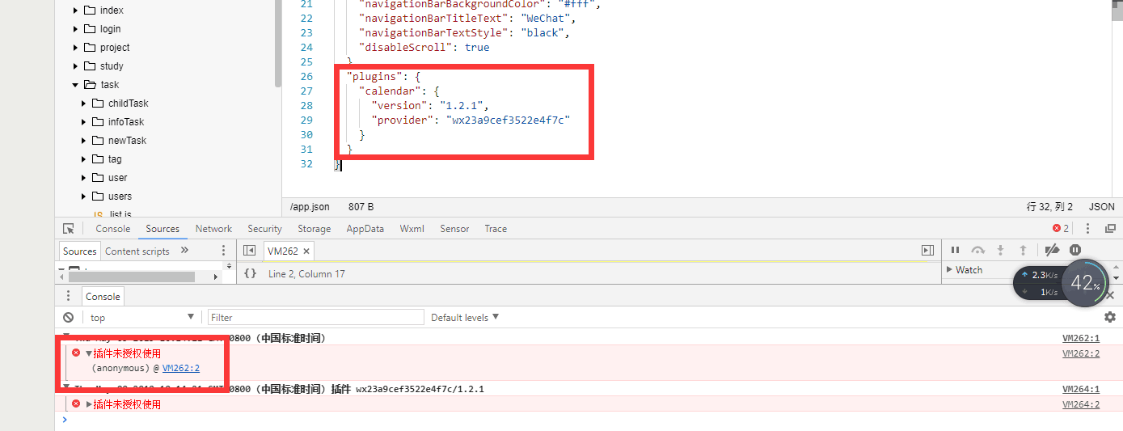The width and height of the screenshot is (1123, 431).
Task: Switch to the Console devtools tab
Action: (x=113, y=229)
